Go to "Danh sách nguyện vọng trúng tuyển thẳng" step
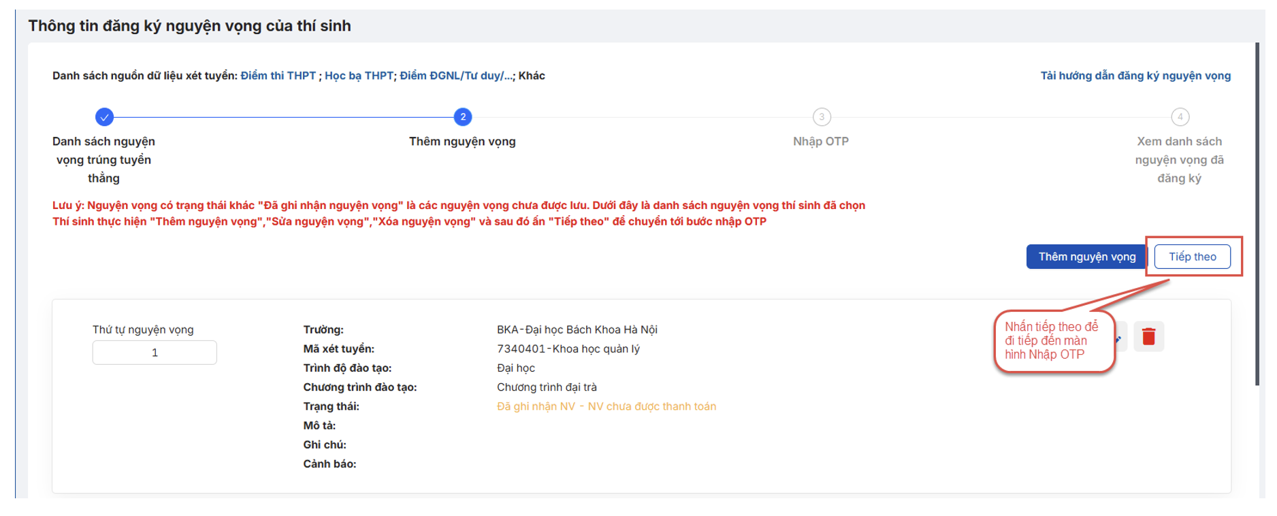The height and width of the screenshot is (516, 1277). tap(103, 160)
